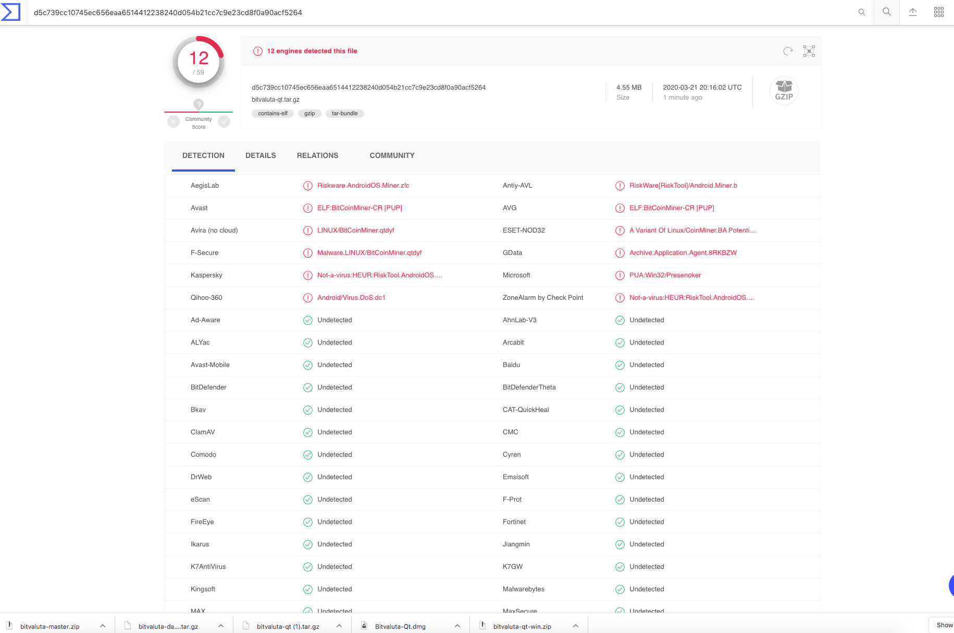Click the small search magnifier in the hash field
Screen dimensions: 954x633
click(862, 12)
